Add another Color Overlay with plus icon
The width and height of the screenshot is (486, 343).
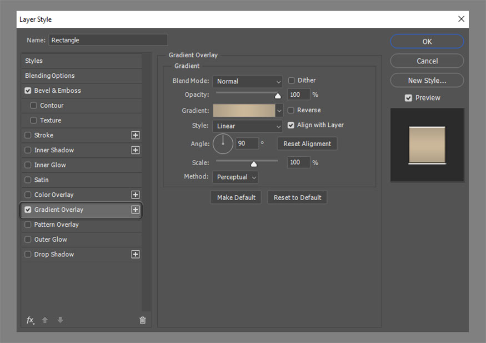[x=136, y=195]
